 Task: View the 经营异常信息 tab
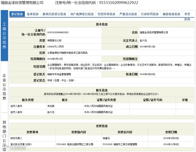tap(107, 14)
